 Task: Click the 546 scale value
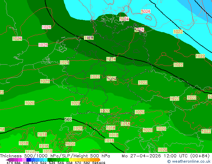click(x=61, y=163)
